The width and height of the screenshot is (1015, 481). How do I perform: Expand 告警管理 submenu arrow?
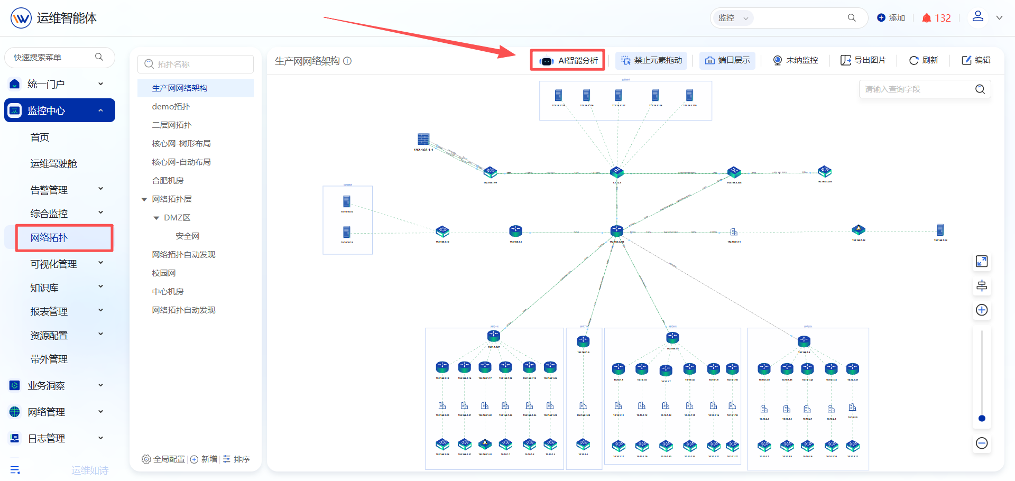pyautogui.click(x=100, y=189)
